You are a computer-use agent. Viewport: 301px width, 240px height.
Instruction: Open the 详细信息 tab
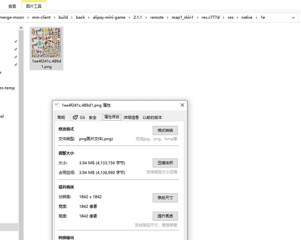point(131,117)
